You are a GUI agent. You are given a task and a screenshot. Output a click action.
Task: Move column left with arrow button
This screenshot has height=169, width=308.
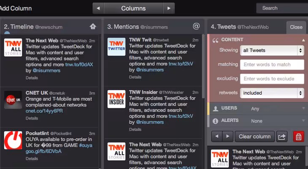point(217,136)
